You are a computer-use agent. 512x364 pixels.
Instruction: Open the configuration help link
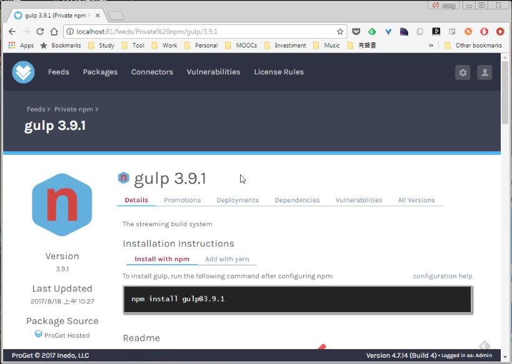443,276
